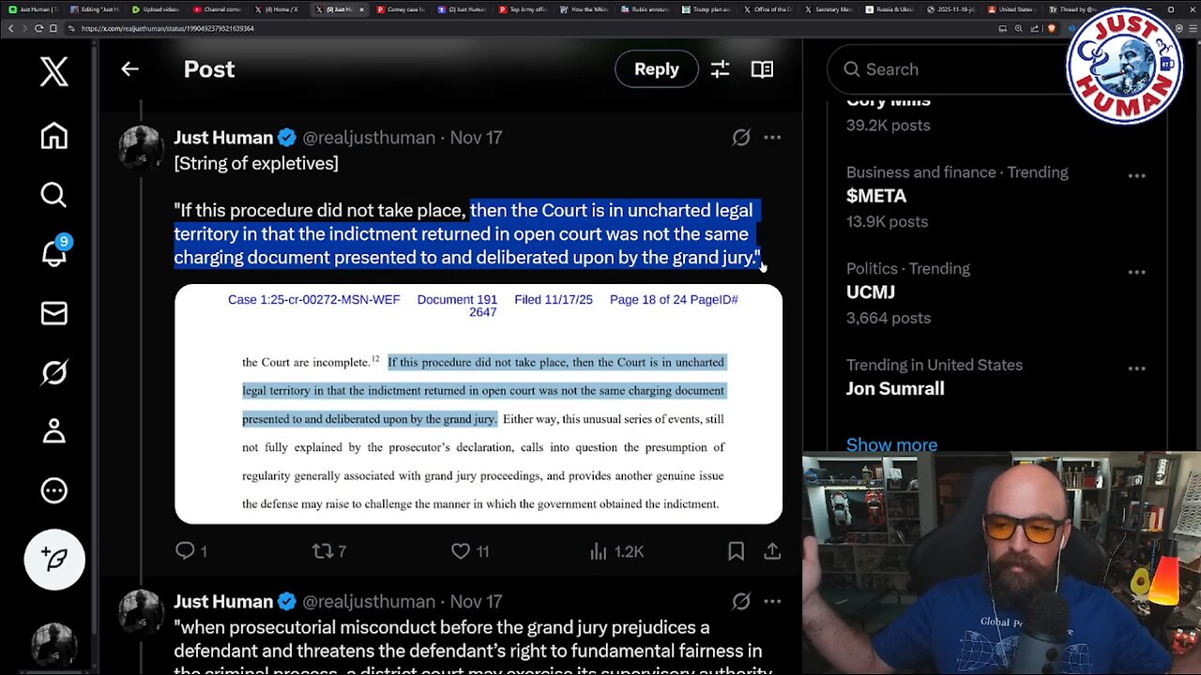Click '39.2K posts' text

click(888, 126)
